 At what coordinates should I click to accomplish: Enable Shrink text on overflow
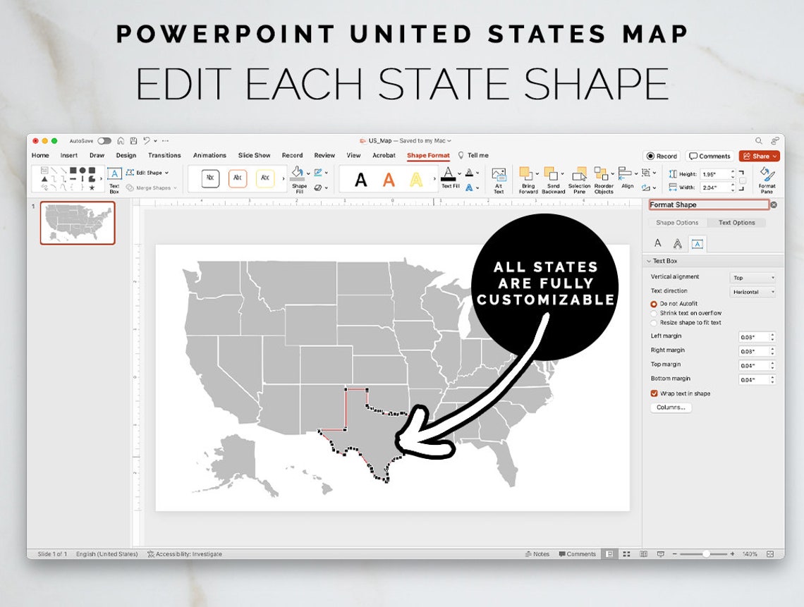point(654,313)
